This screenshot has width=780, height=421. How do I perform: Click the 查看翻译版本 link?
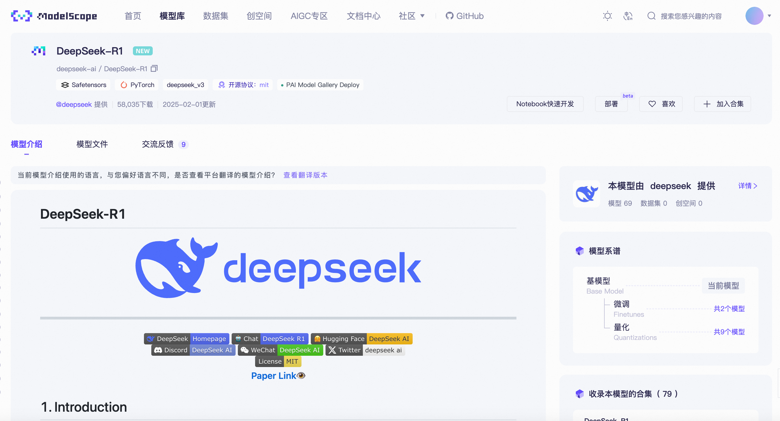click(x=305, y=175)
